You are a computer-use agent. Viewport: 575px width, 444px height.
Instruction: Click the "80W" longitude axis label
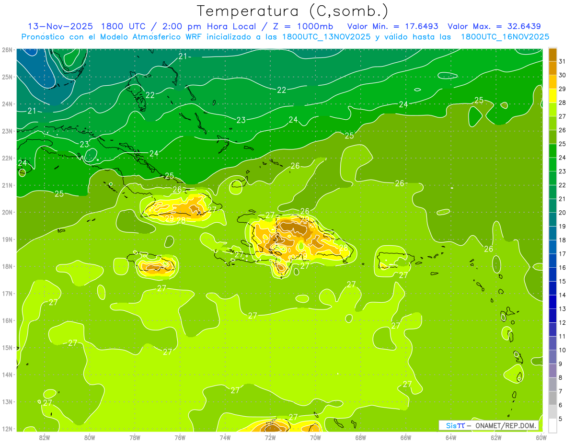(90, 437)
